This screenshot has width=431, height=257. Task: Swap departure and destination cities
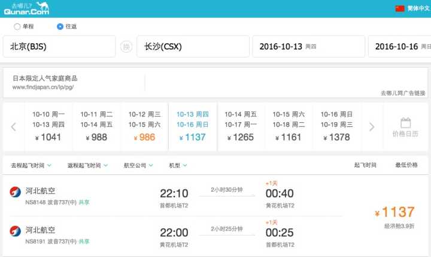pyautogui.click(x=126, y=47)
